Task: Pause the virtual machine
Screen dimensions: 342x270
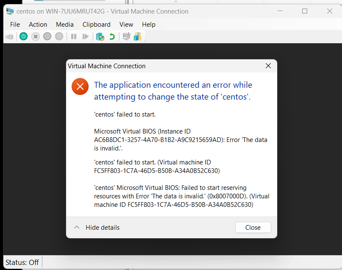Action: [74, 36]
